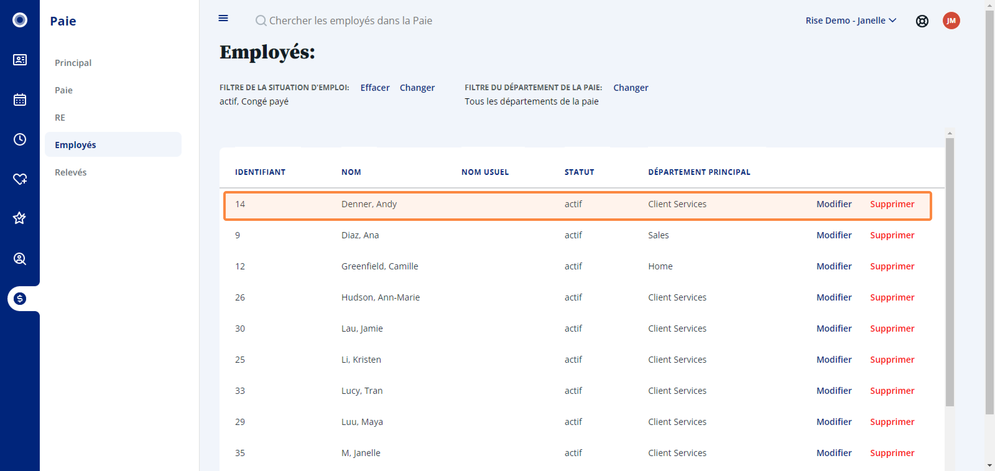Image resolution: width=995 pixels, height=471 pixels.
Task: Open the person search recruiting icon
Action: pos(20,259)
